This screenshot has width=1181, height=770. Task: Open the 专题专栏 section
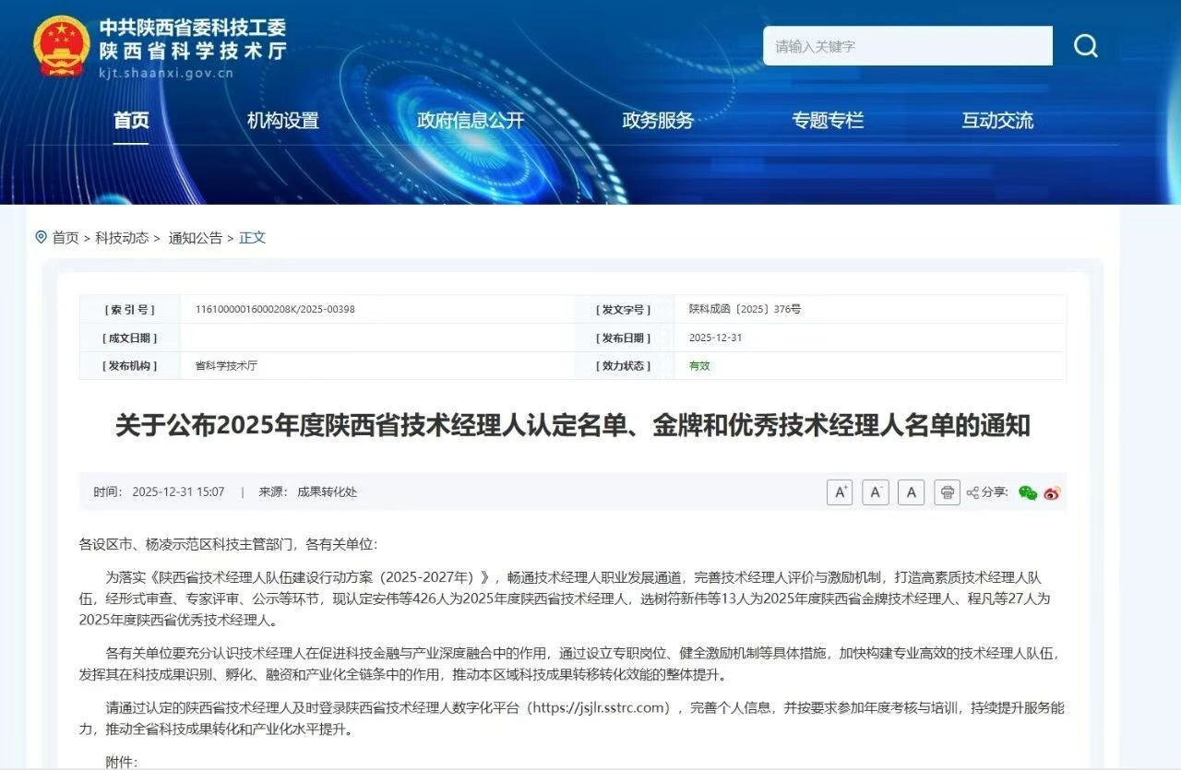(828, 120)
